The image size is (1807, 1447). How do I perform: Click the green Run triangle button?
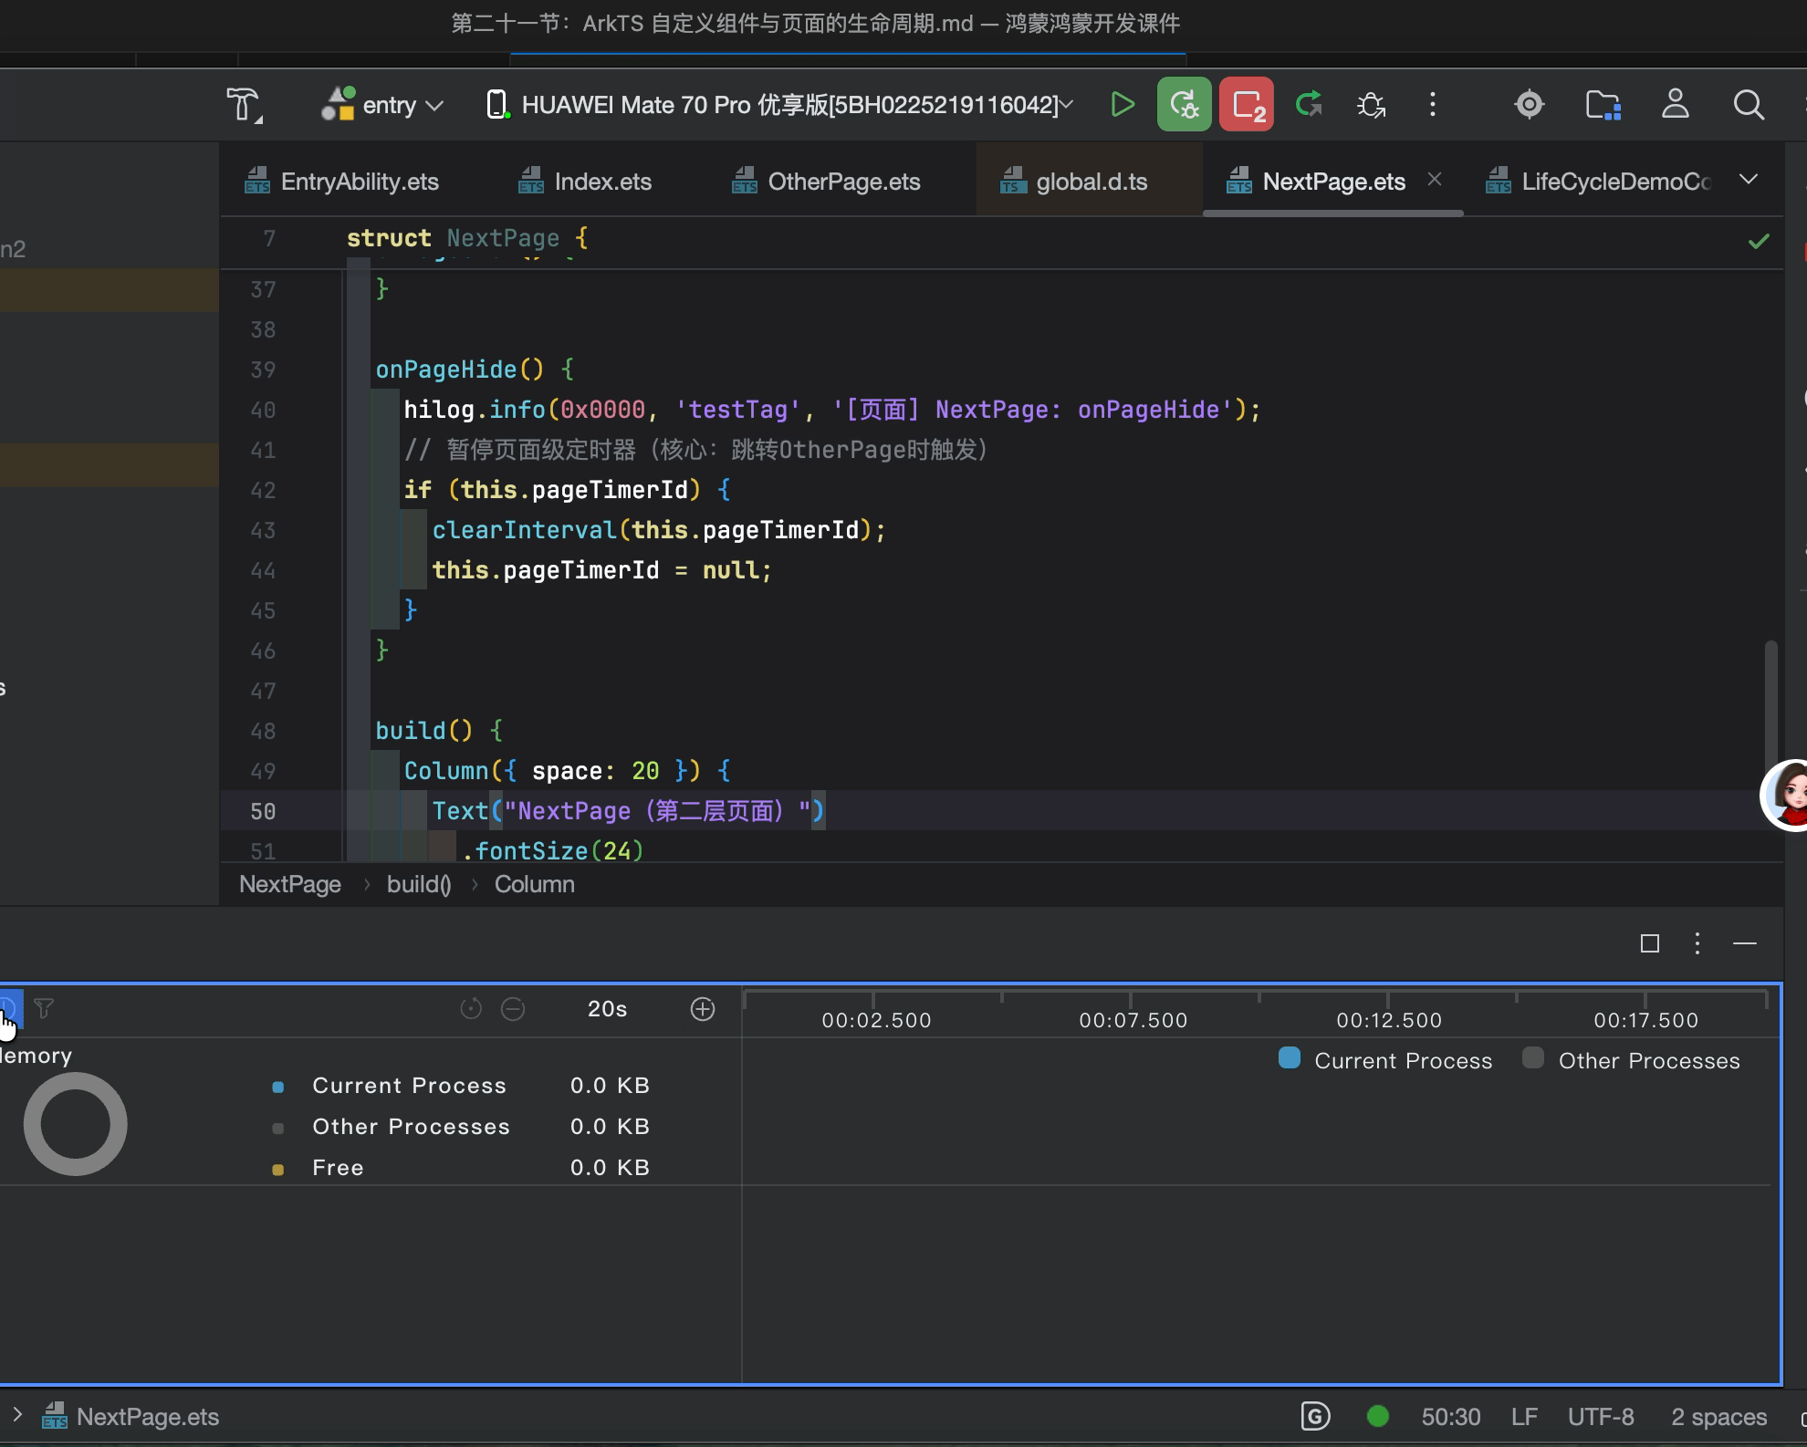pyautogui.click(x=1123, y=105)
